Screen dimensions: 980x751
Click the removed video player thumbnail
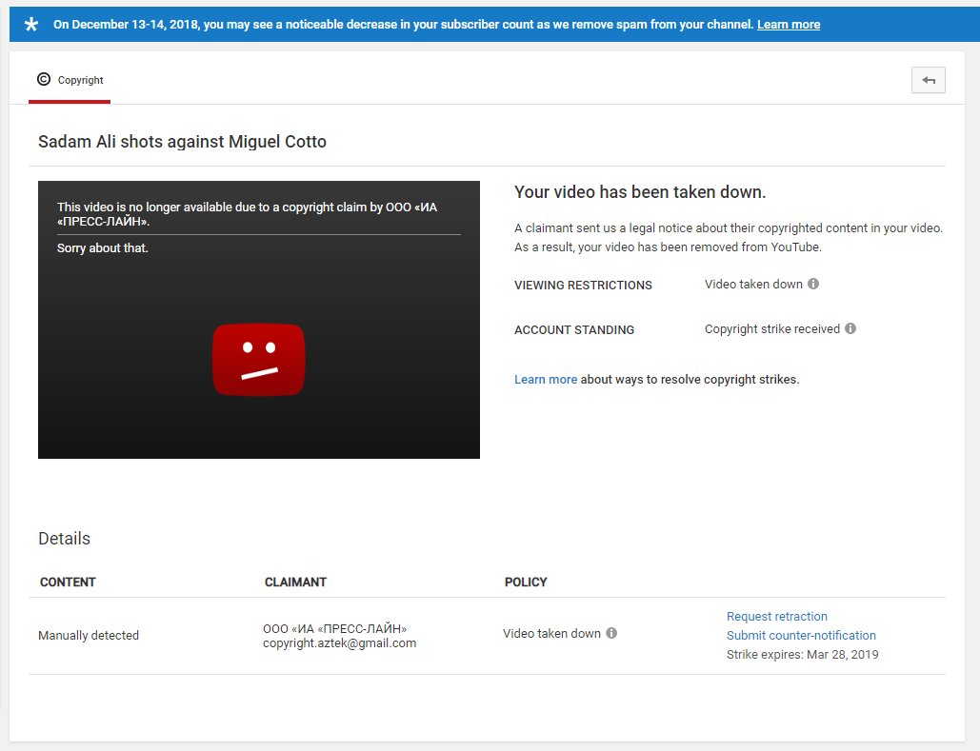pyautogui.click(x=259, y=320)
